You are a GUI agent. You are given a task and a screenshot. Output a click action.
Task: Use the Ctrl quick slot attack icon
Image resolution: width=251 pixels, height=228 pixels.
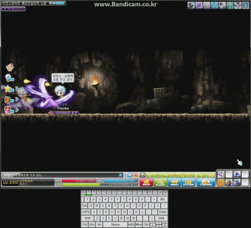(x=221, y=182)
